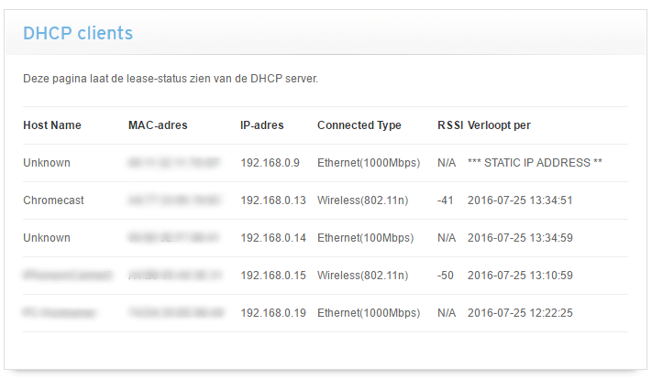Click expiry time 2016-07-25 12:22:25
652x379 pixels.
click(x=520, y=313)
